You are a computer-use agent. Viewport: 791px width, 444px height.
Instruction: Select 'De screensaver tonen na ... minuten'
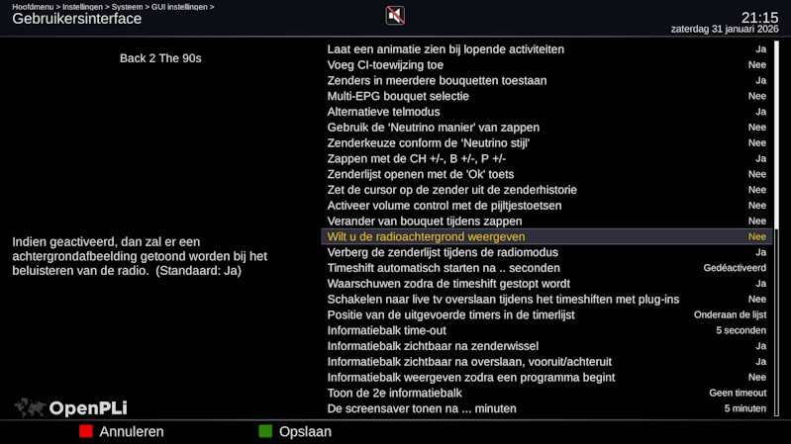[x=422, y=408]
